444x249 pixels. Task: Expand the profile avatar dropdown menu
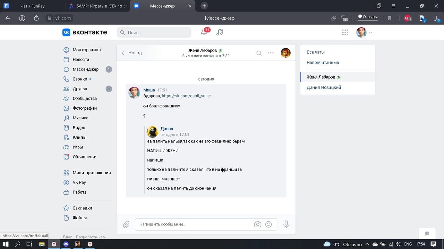(x=364, y=33)
